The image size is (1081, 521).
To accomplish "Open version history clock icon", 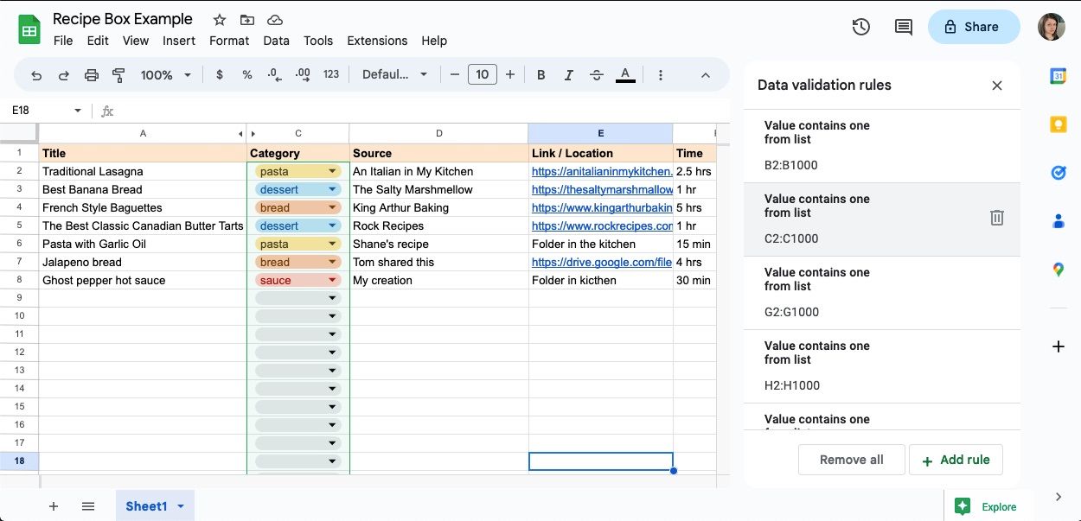I will pyautogui.click(x=860, y=27).
